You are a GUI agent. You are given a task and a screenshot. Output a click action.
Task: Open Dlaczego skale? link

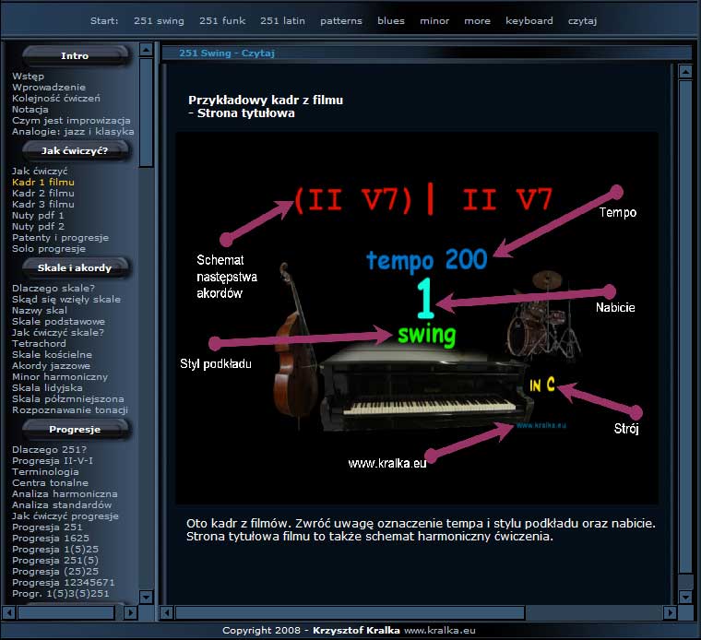[53, 289]
